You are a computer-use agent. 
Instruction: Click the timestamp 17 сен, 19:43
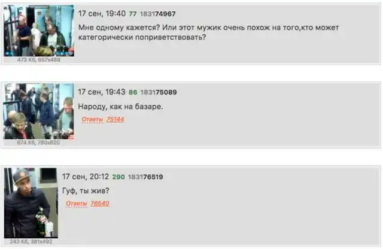(102, 92)
